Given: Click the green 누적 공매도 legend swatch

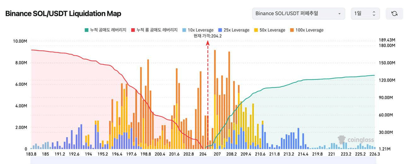Looking at the screenshot, I should (x=86, y=30).
